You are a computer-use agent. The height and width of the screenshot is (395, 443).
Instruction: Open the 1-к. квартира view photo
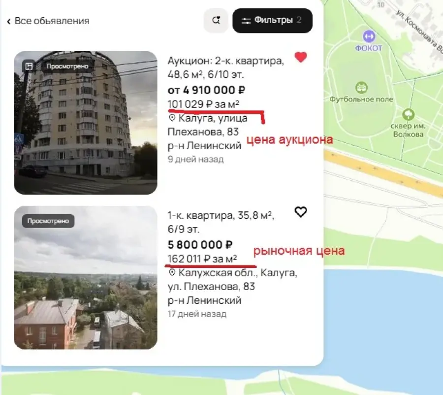tap(86, 278)
